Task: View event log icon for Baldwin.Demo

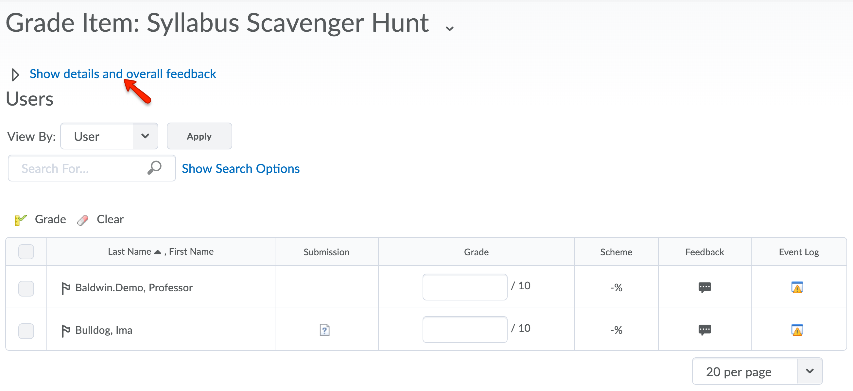Action: click(797, 287)
